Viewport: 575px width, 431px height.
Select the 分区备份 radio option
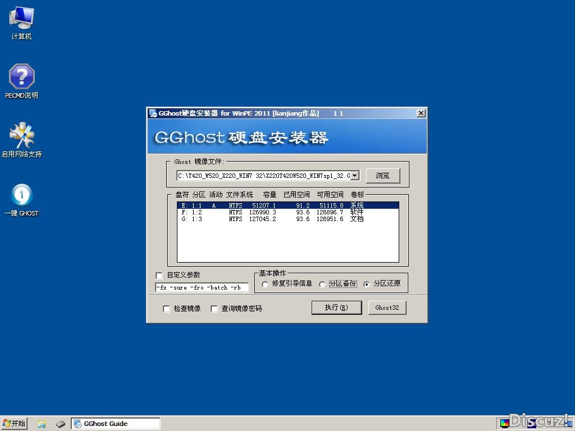click(322, 284)
